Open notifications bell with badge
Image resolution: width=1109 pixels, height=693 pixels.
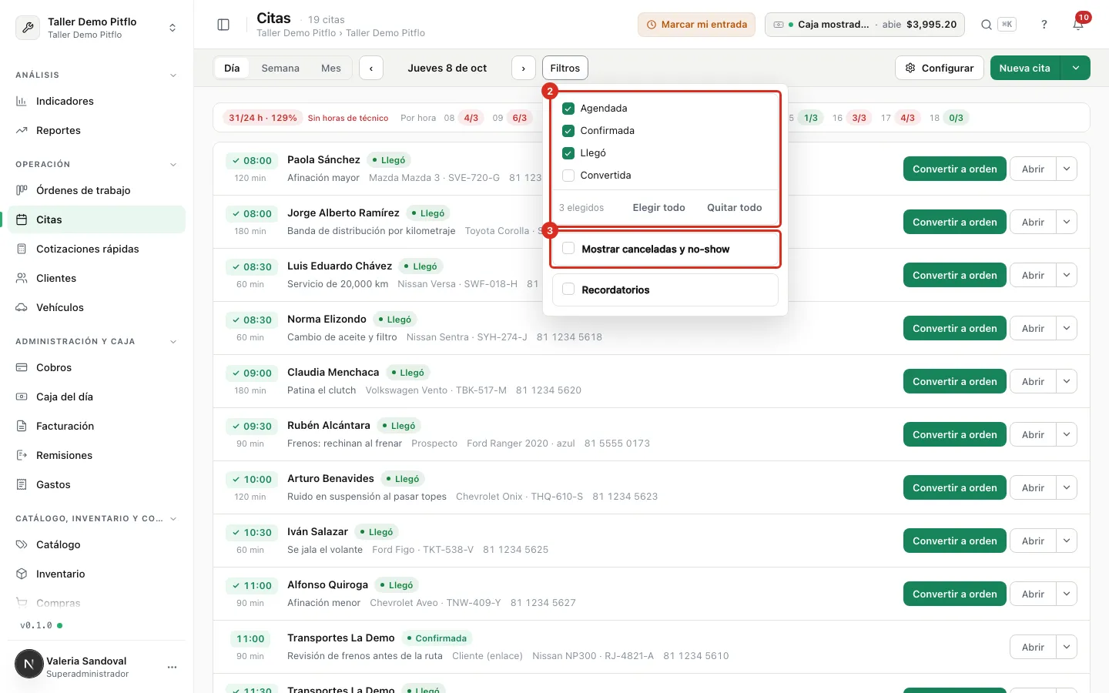click(x=1078, y=25)
